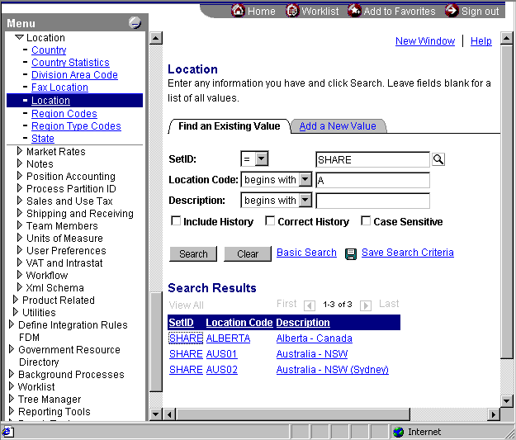Viewport: 516px width, 440px height.
Task: Open Country Statistics menu link
Action: [x=70, y=63]
